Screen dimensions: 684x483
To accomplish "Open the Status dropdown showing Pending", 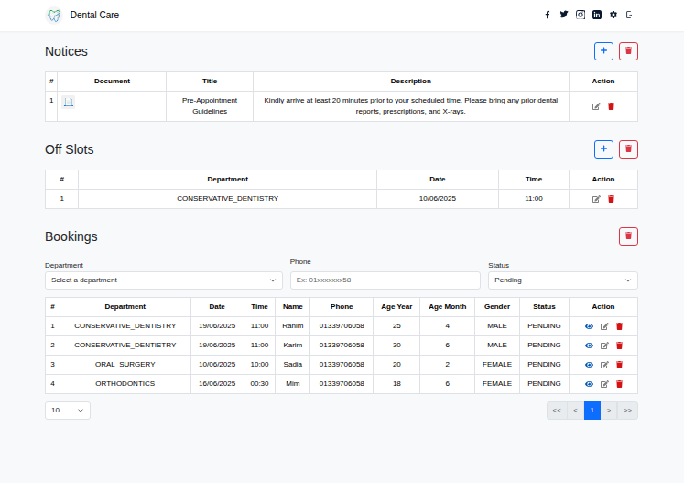I will [x=563, y=280].
